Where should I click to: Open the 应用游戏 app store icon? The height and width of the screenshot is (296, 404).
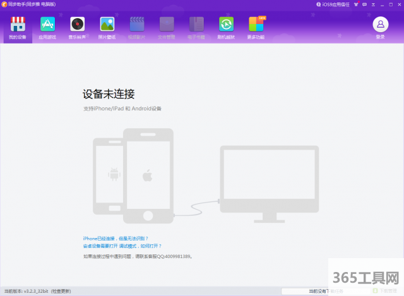[47, 28]
